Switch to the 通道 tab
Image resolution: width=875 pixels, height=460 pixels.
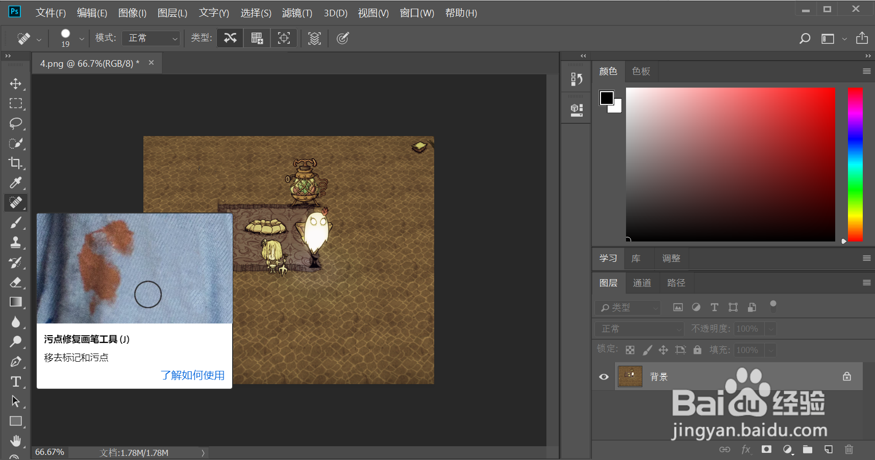point(642,283)
